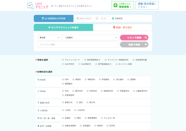
Task: Click the map pin icon on 地図で検索
Action: [x=146, y=45]
